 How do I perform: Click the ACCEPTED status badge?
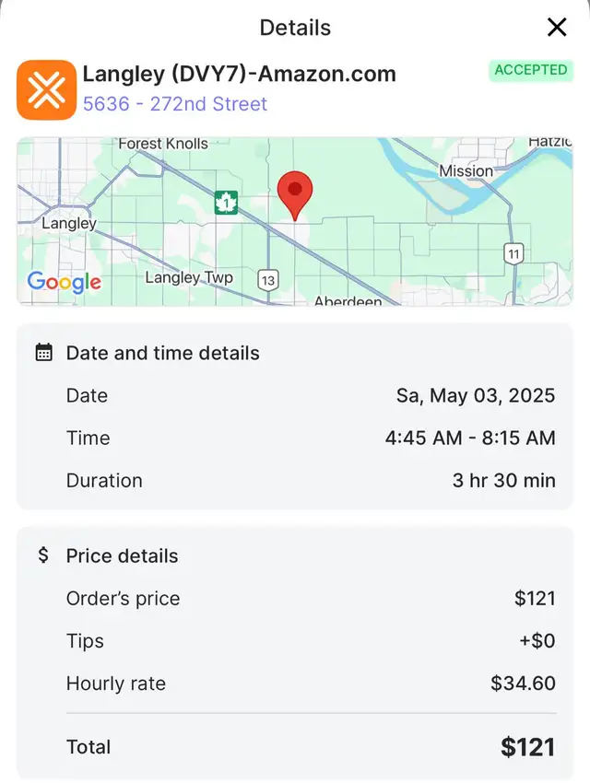[531, 70]
